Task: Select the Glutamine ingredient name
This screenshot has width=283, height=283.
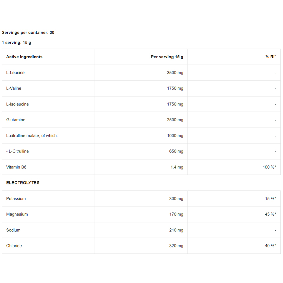Action: pos(16,120)
